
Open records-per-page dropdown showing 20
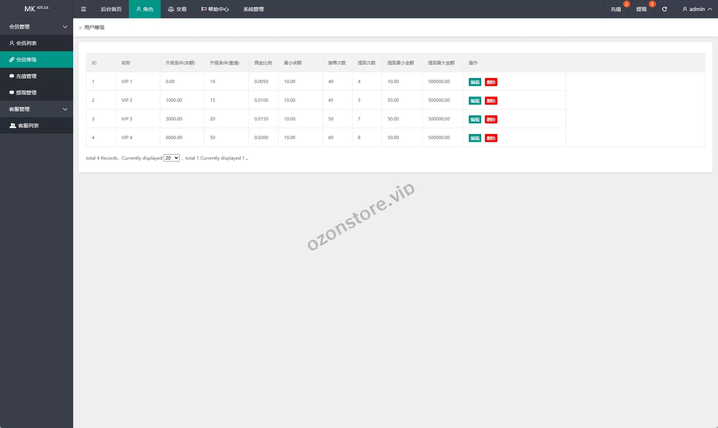(x=171, y=158)
